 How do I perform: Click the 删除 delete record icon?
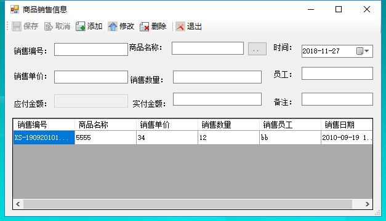(145, 26)
